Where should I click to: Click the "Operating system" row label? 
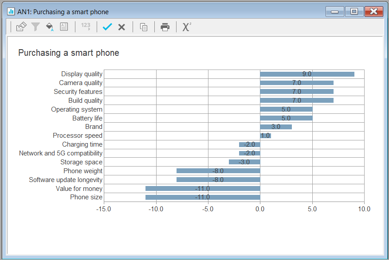[77, 109]
